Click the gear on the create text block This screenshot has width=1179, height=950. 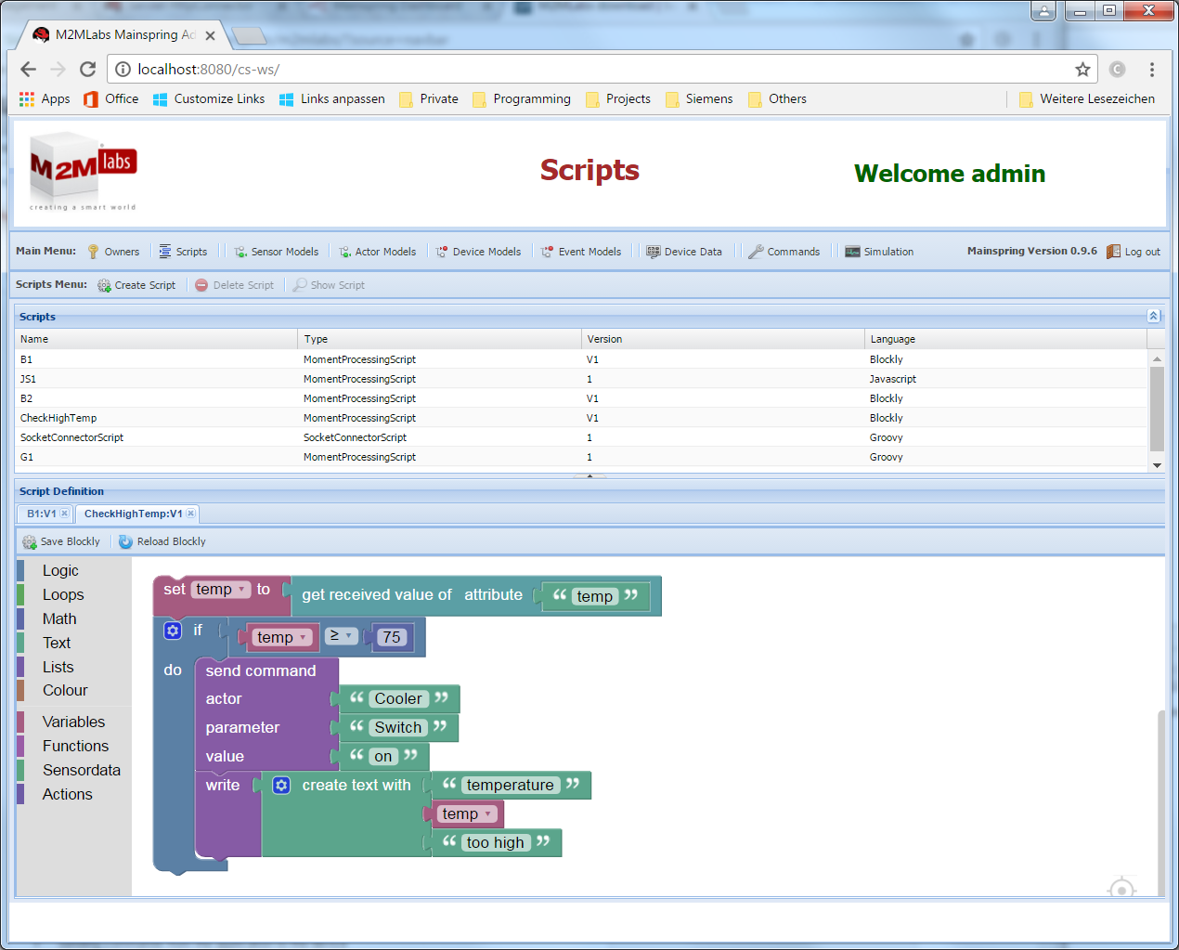point(281,785)
